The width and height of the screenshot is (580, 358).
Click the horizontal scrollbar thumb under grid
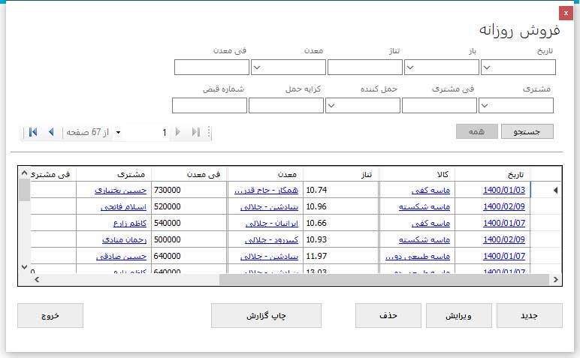point(383,279)
